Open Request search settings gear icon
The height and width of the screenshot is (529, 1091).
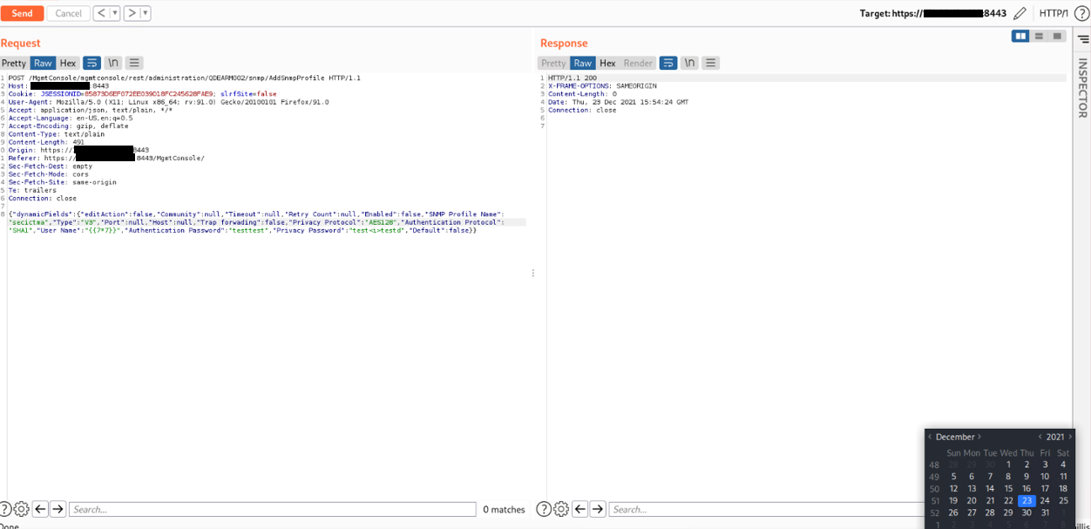pos(22,509)
